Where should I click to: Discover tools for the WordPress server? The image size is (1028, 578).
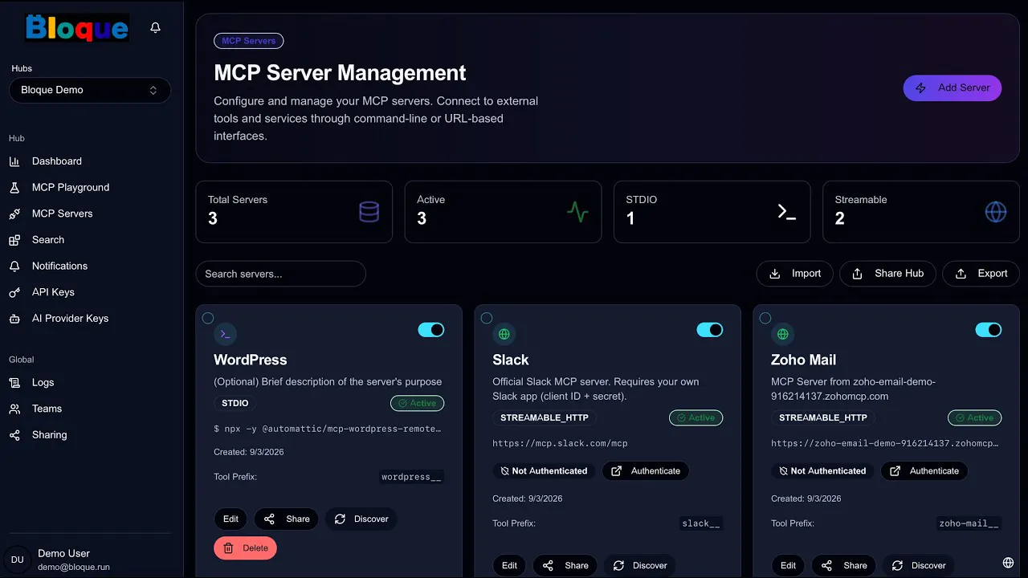click(x=361, y=519)
